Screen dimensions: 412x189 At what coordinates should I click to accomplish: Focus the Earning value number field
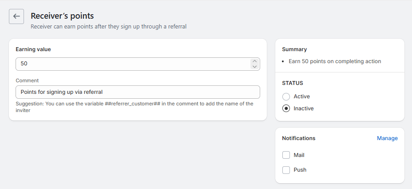pyautogui.click(x=132, y=64)
